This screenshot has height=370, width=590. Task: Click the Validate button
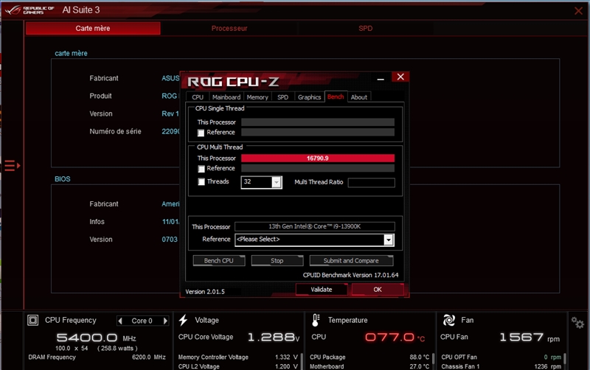click(322, 290)
